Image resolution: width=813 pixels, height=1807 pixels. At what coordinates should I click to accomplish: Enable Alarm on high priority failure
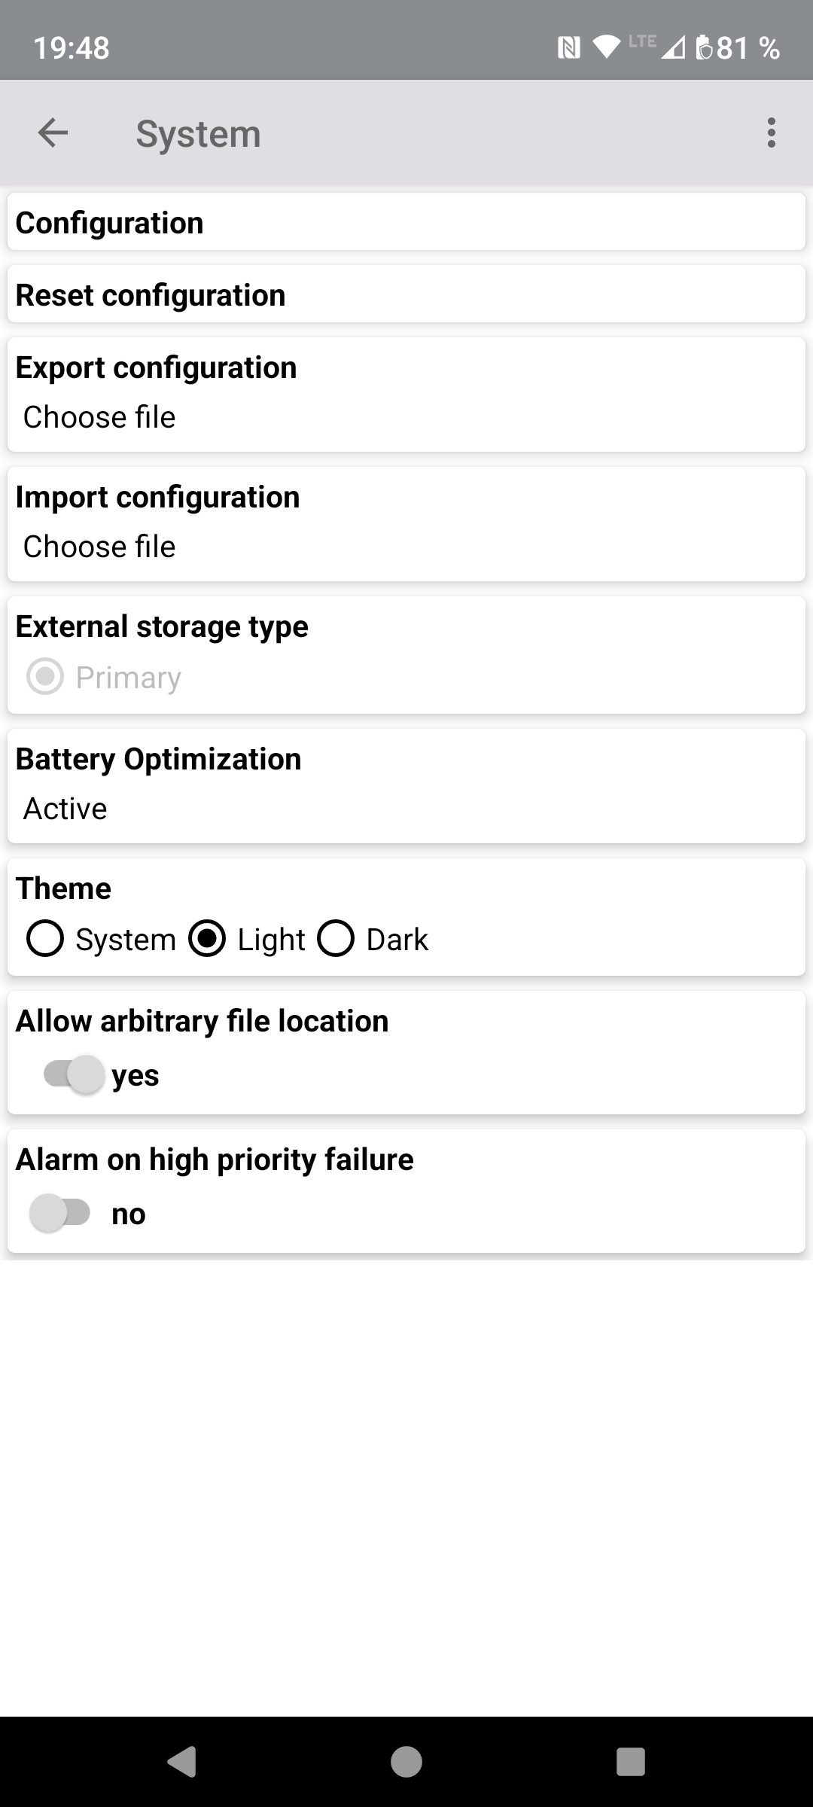pyautogui.click(x=60, y=1213)
